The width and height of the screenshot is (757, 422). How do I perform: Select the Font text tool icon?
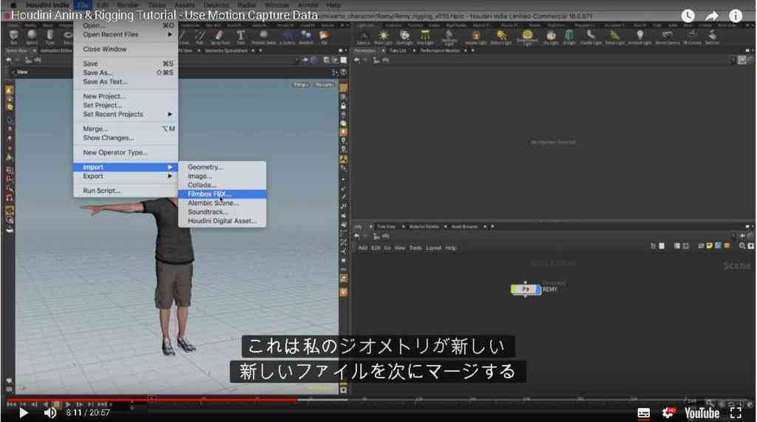pyautogui.click(x=240, y=37)
